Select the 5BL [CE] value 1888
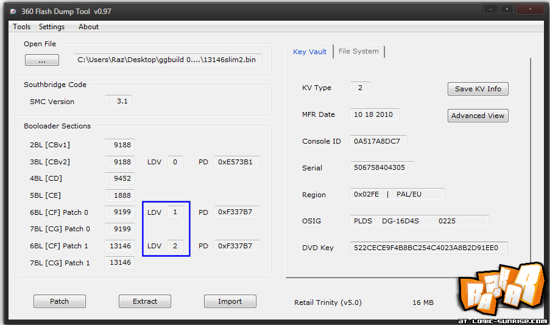 (119, 195)
